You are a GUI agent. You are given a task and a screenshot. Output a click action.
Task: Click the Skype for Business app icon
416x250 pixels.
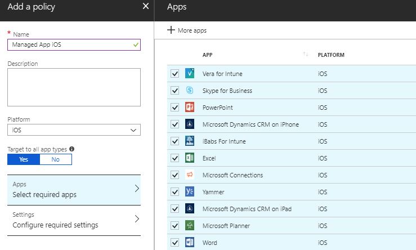point(190,91)
